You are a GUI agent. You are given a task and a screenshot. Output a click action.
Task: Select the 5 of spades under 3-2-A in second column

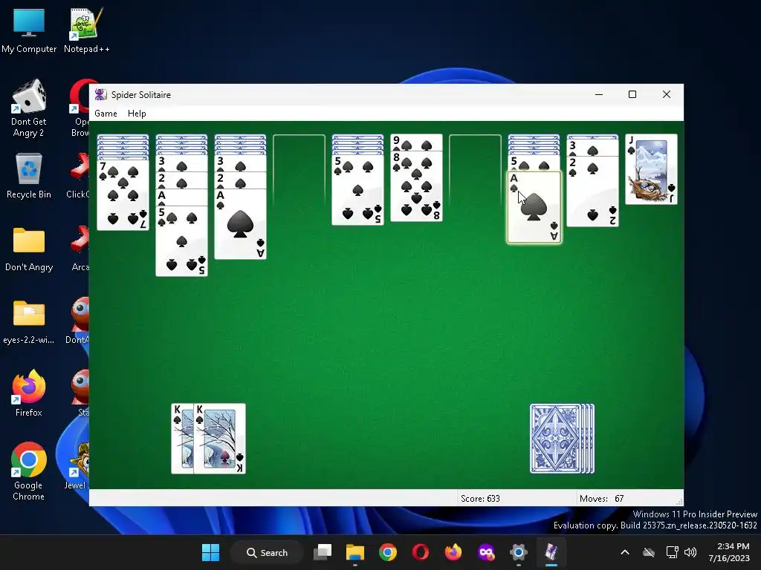click(x=181, y=241)
